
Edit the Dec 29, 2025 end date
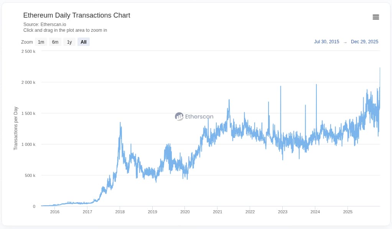coord(364,42)
